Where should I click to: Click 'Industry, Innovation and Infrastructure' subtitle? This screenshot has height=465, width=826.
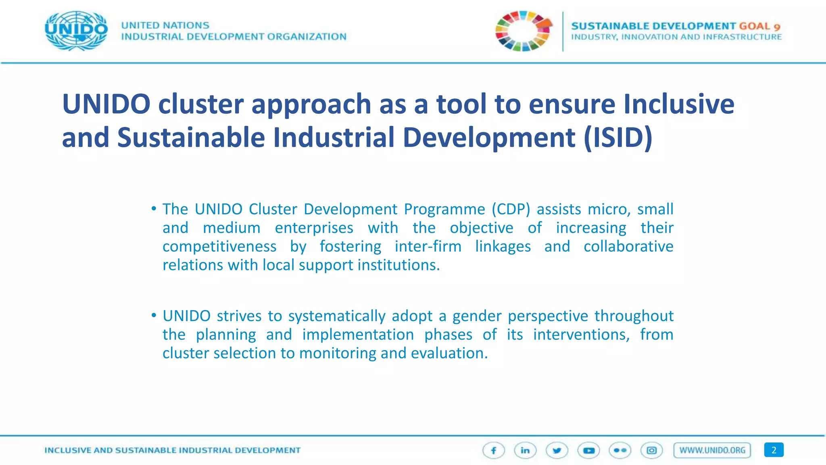[676, 37]
